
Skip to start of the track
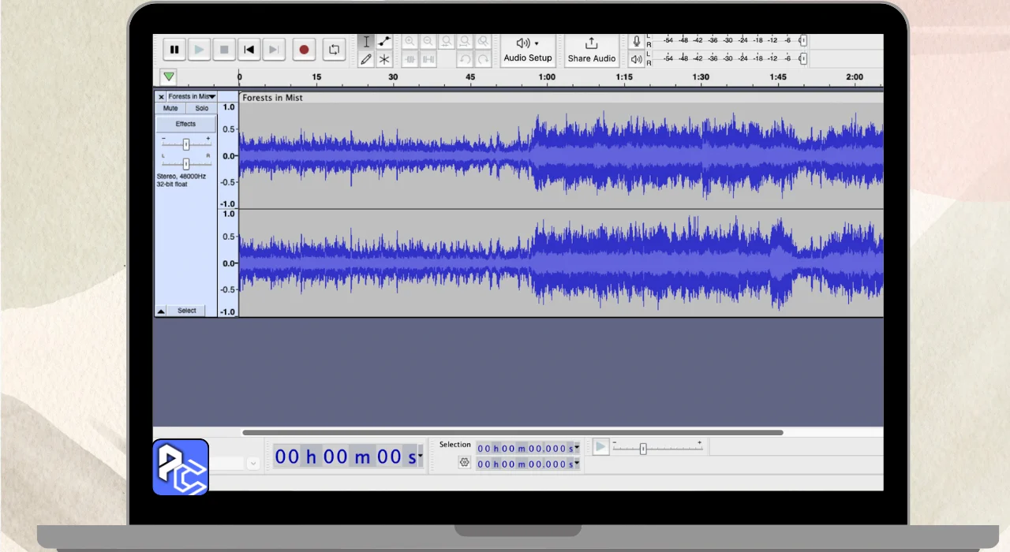point(249,50)
